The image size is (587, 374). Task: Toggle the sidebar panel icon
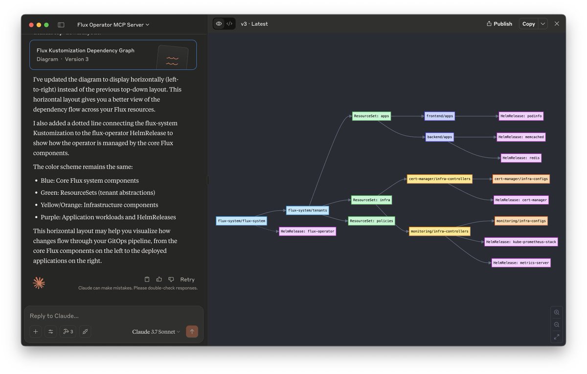[61, 24]
